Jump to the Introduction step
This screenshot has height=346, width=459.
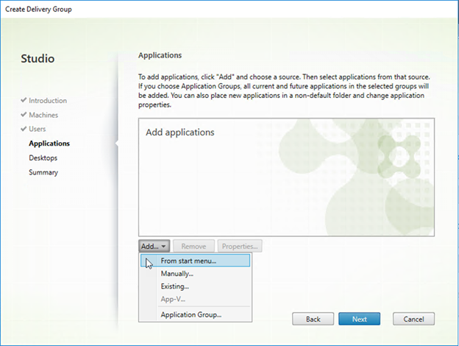(x=48, y=101)
